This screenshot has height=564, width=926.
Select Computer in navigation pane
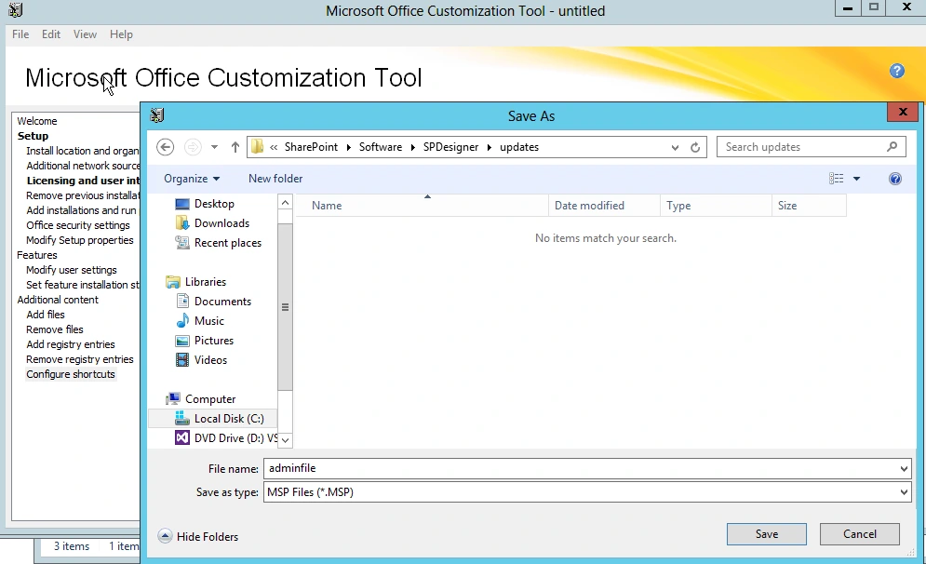[210, 399]
